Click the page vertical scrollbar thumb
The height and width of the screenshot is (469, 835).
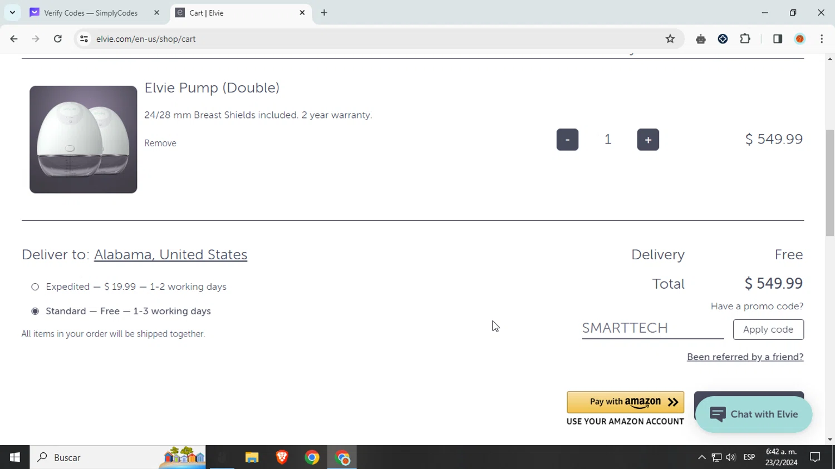point(830,182)
